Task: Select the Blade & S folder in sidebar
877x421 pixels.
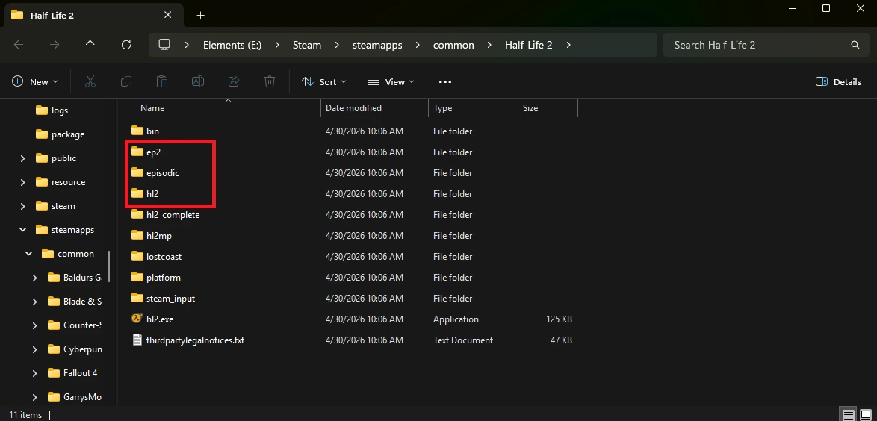Action: coord(83,302)
